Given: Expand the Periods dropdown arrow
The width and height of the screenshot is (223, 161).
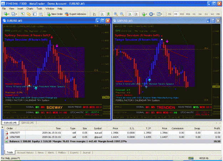Looking at the screenshot, I should coord(154,14).
